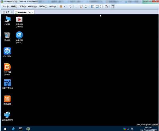Viewport: 159px width, 131px height.
Task: Open the command prompt taskbar icon
Action: (20, 129)
